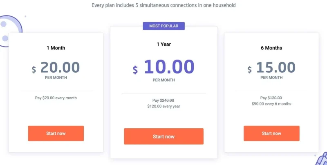Image resolution: width=327 pixels, height=165 pixels.
Task: Select the 1 Month plan title
Action: [x=56, y=48]
